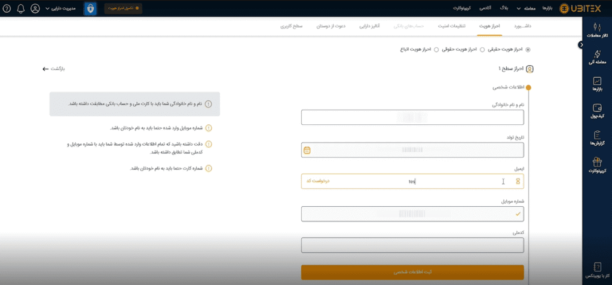The height and width of the screenshot is (285, 612).
Task: Switch to the احراز هویت tab
Action: coord(489,26)
